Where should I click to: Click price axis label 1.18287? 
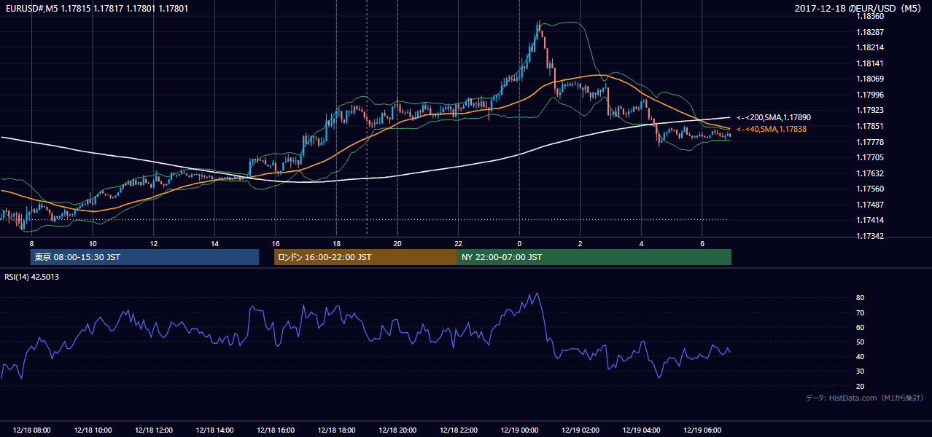point(871,32)
